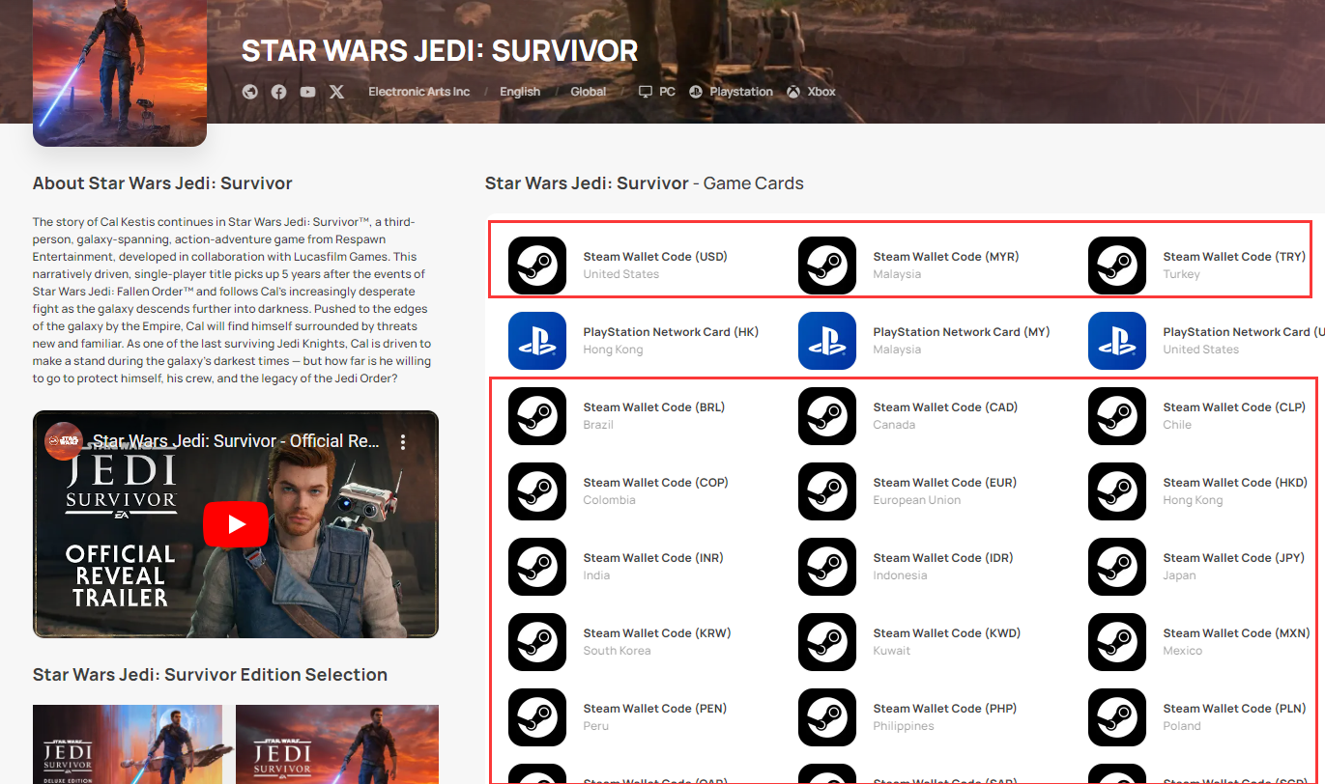1325x784 pixels.
Task: Open Steam Wallet Code (PLN) Poland
Action: 1197,717
